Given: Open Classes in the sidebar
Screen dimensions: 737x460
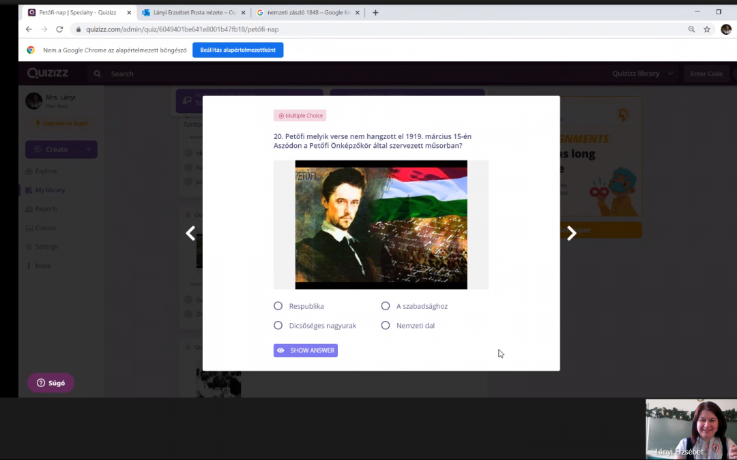Looking at the screenshot, I should coord(41,228).
